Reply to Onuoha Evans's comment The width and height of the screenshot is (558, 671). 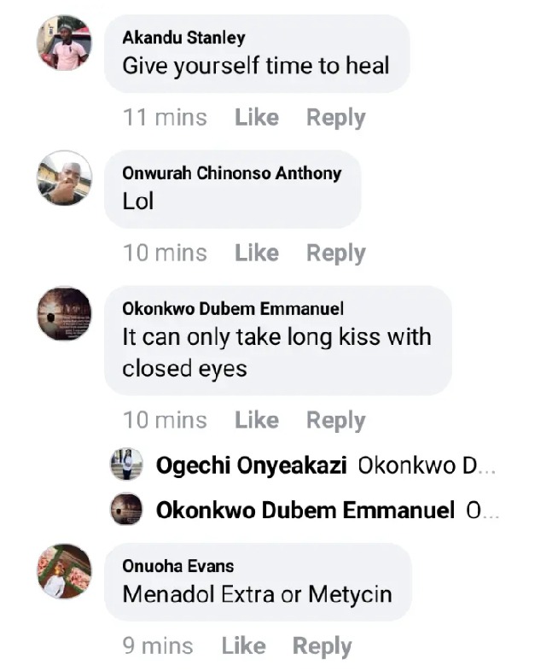[x=322, y=646]
